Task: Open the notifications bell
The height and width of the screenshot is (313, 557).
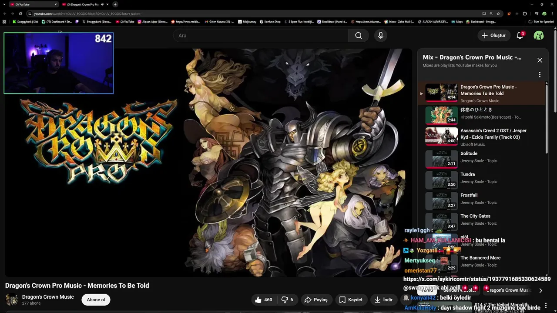Action: pyautogui.click(x=520, y=35)
